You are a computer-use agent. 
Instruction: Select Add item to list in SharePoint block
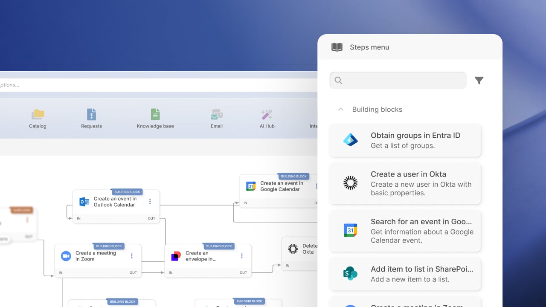[405, 274]
